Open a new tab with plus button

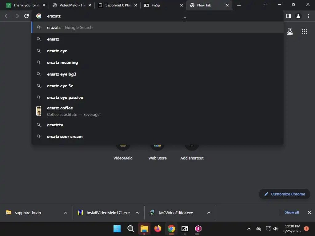click(x=239, y=5)
